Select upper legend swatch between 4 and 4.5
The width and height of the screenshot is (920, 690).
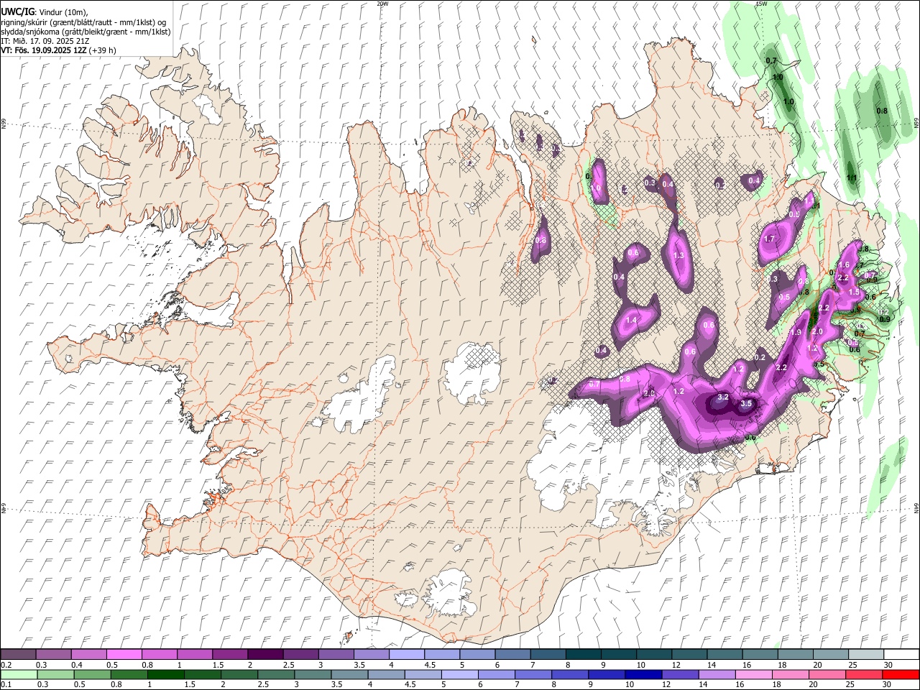[408, 654]
